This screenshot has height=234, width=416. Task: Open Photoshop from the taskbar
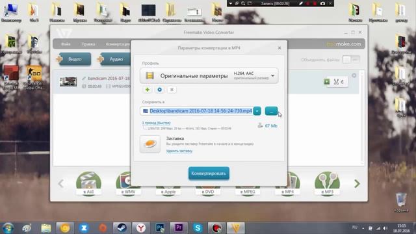click(x=160, y=228)
